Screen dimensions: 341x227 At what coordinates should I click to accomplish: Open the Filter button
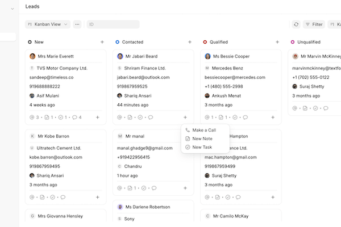tap(314, 24)
